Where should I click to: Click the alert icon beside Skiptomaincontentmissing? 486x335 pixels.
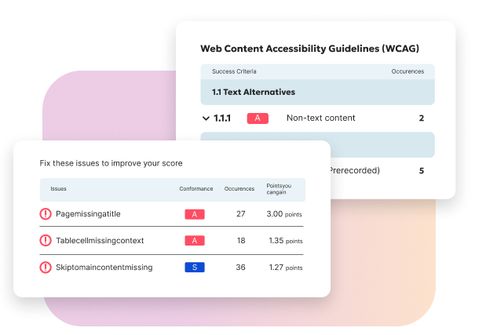point(46,268)
